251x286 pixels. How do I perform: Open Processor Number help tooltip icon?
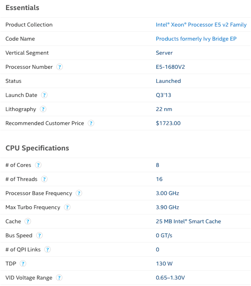pyautogui.click(x=60, y=67)
